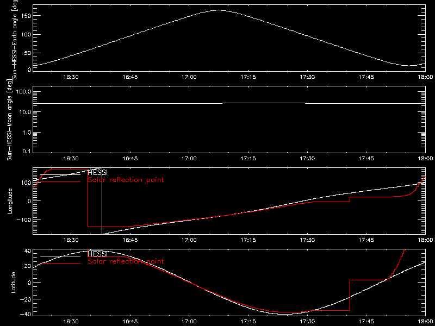Click the -20 tick label on Latitude plot

pos(25,299)
